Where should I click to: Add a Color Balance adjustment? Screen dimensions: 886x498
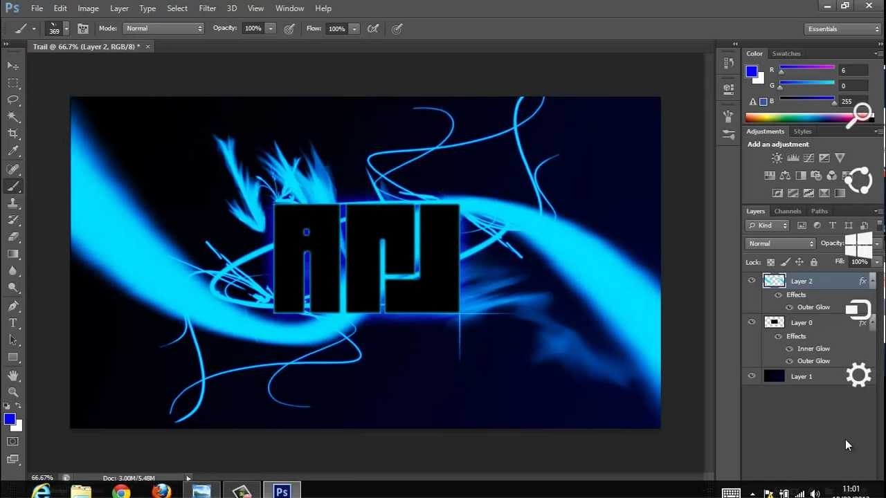tap(785, 176)
